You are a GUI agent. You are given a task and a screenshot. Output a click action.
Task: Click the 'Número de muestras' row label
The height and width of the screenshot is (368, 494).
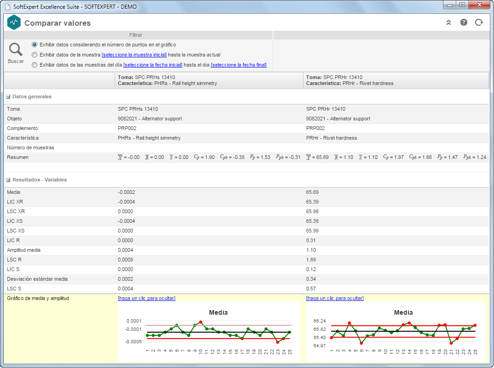[x=30, y=147]
